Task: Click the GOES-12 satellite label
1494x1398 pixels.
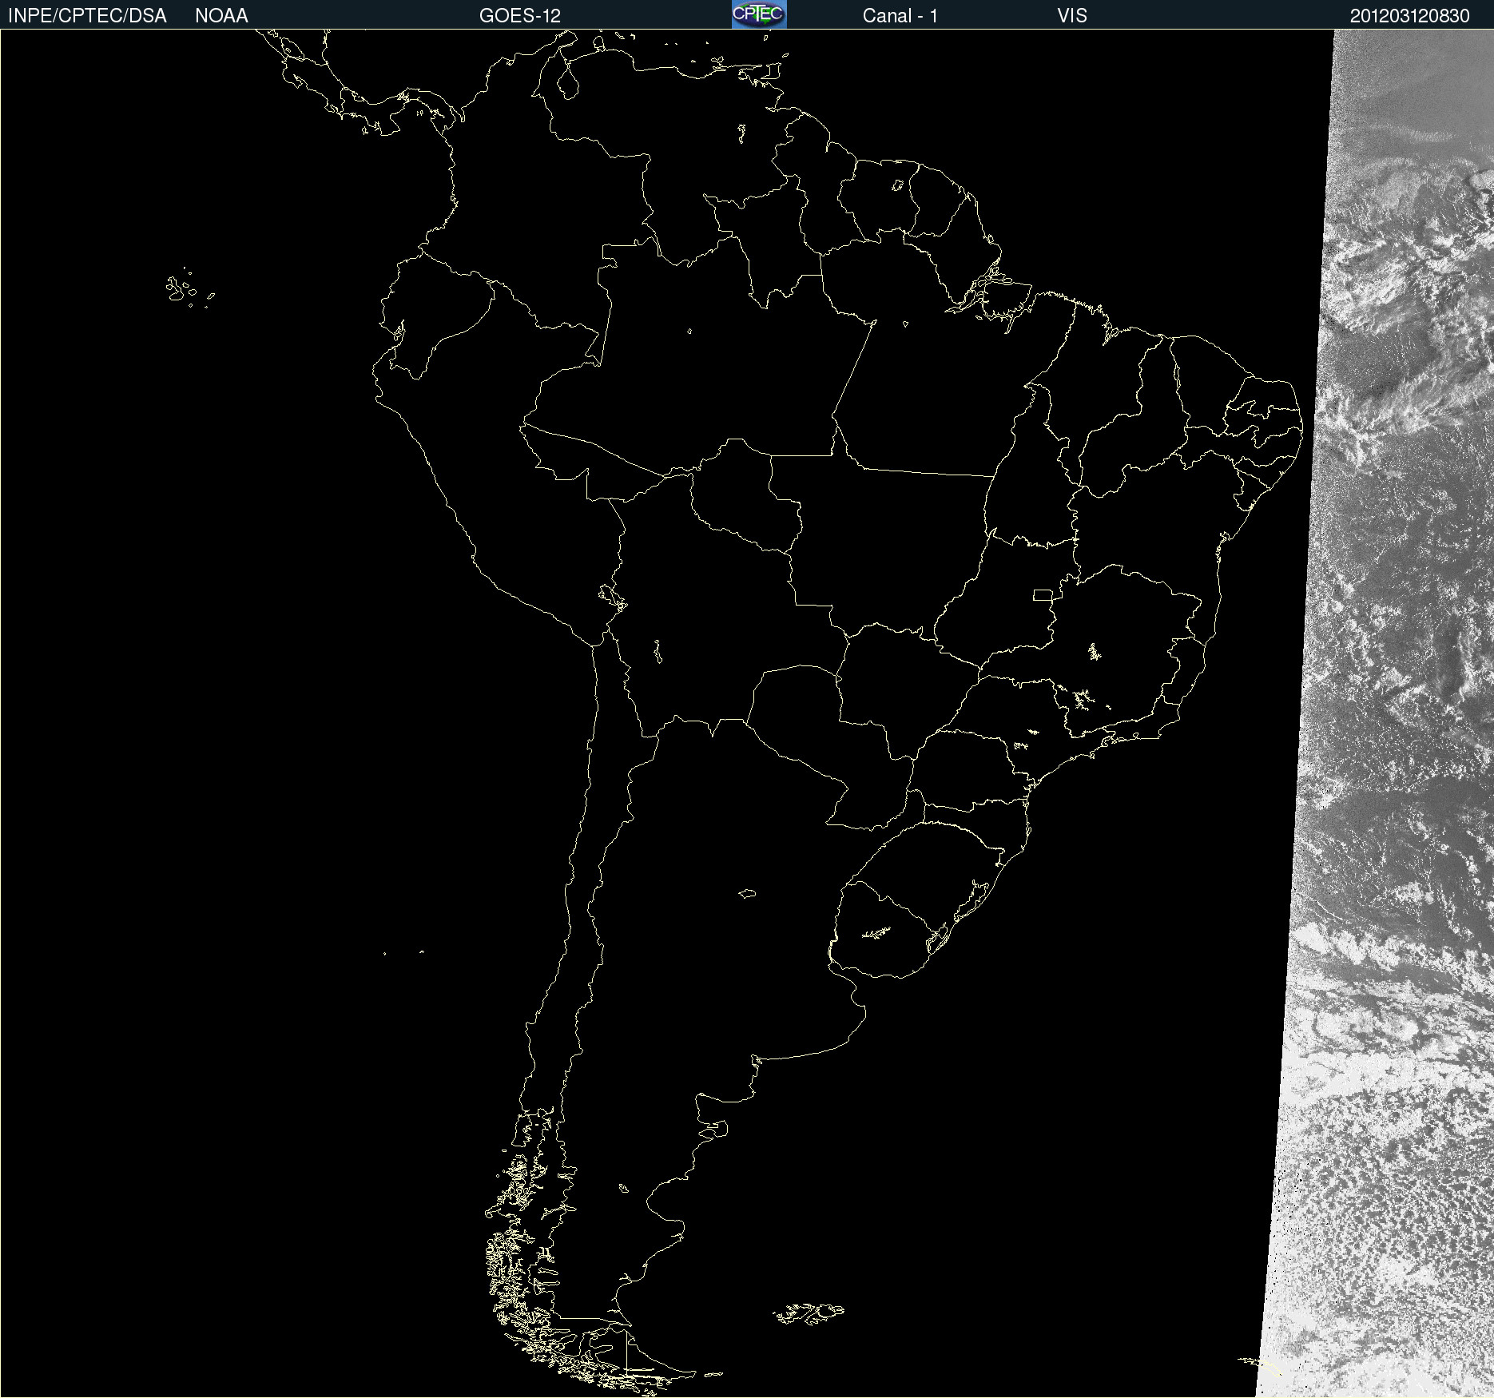Action: (x=520, y=16)
